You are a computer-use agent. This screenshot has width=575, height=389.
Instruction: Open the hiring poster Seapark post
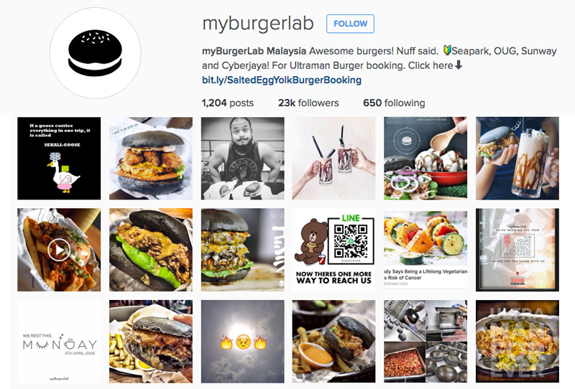517,250
